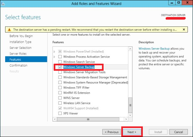Select the WinRM IIS Extension label

pyautogui.click(x=77, y=93)
